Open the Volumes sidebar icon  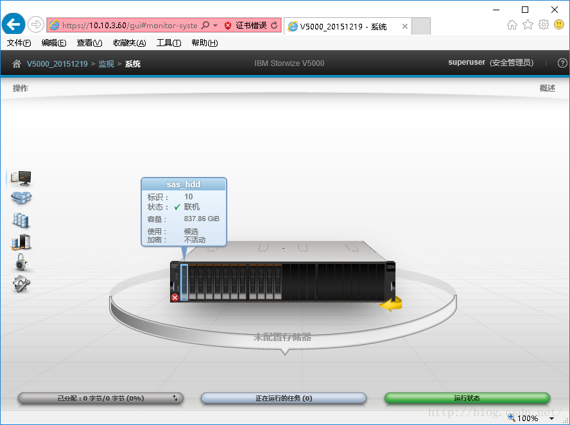[x=21, y=220]
